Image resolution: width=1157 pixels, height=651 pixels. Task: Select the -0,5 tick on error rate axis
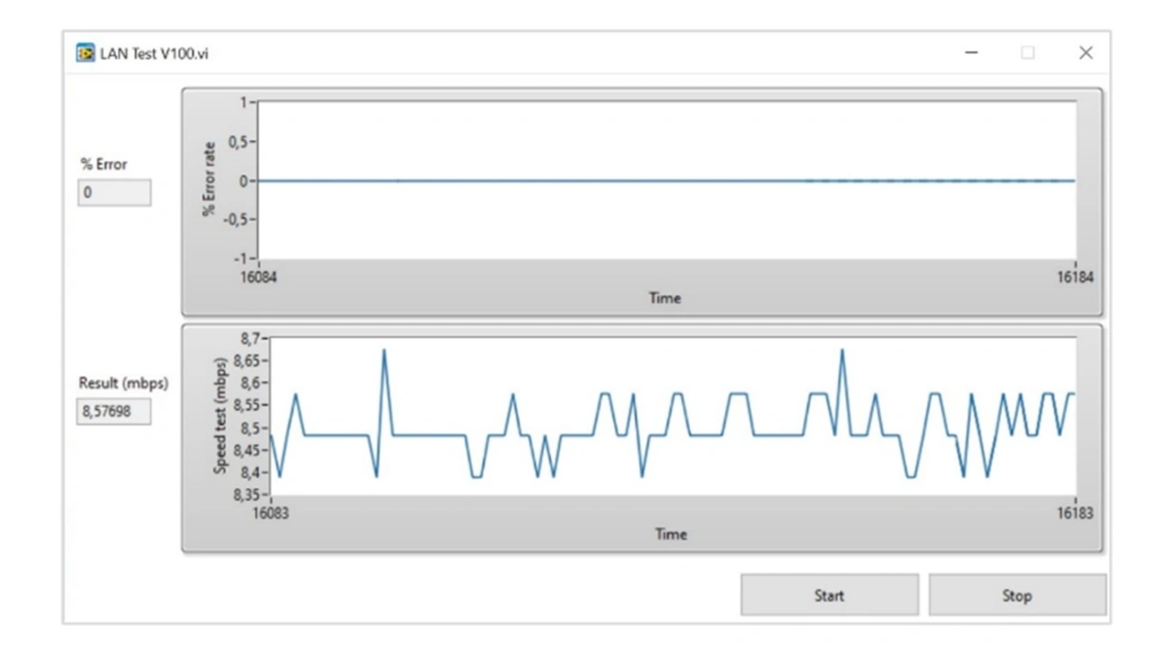(x=238, y=219)
